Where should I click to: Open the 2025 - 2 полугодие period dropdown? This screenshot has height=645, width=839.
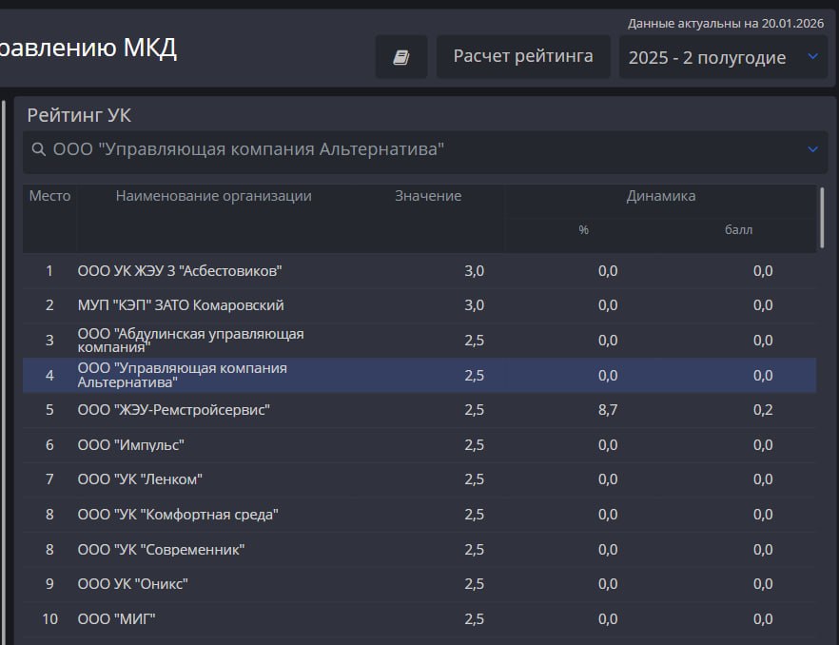tap(723, 57)
